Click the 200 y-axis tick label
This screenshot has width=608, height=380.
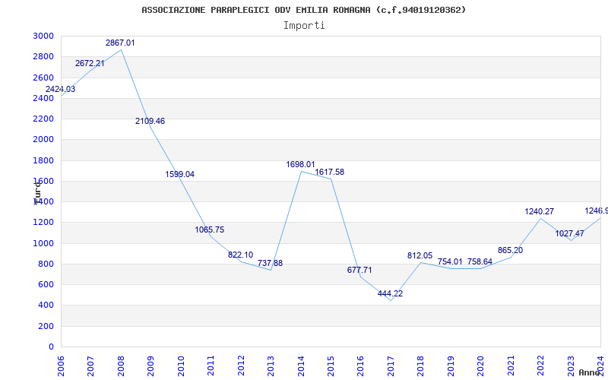[46, 326]
